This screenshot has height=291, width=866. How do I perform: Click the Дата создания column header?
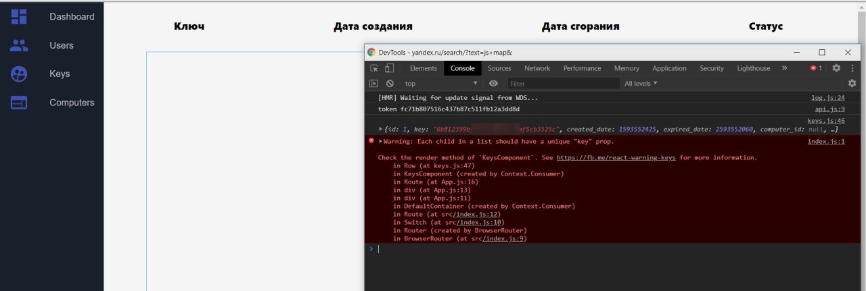coord(373,26)
